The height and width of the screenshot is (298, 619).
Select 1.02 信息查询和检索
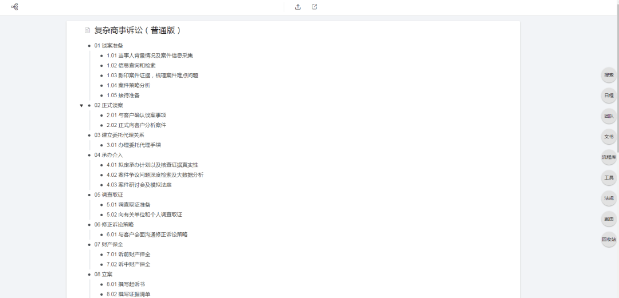(131, 65)
